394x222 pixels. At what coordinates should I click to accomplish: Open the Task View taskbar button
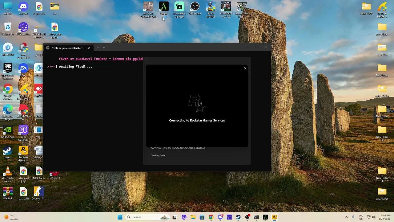tap(175, 217)
